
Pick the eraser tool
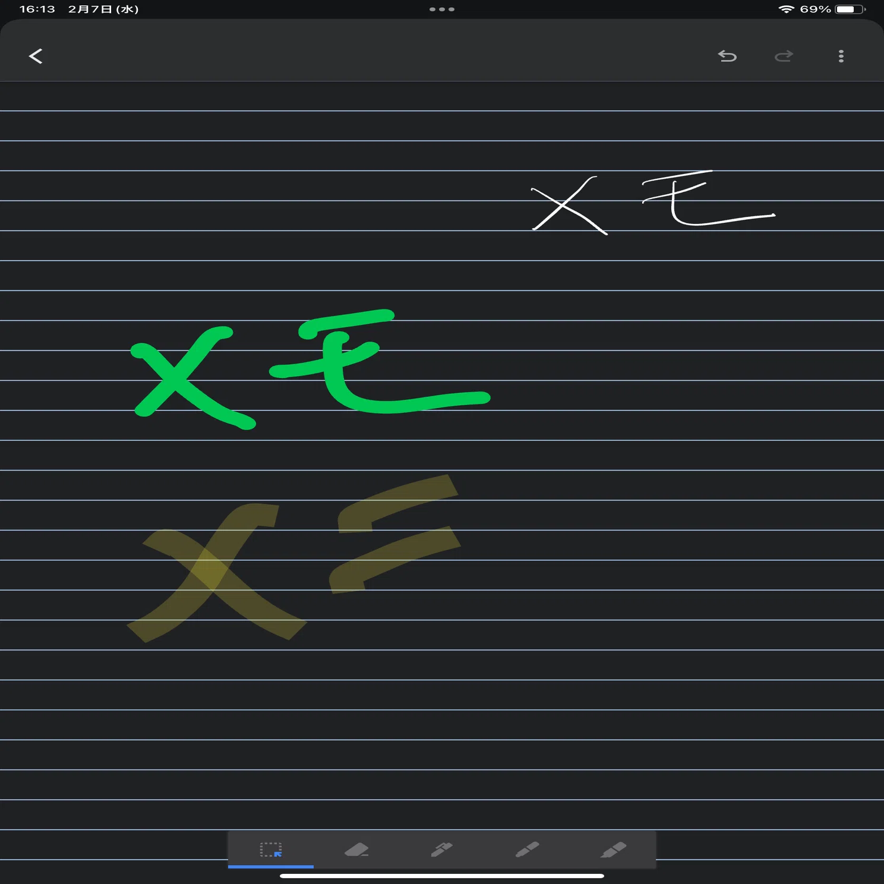(x=356, y=850)
